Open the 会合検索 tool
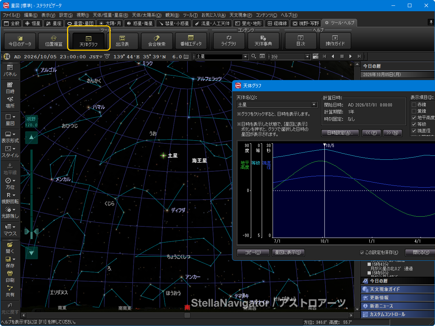435x326 pixels. tap(157, 41)
